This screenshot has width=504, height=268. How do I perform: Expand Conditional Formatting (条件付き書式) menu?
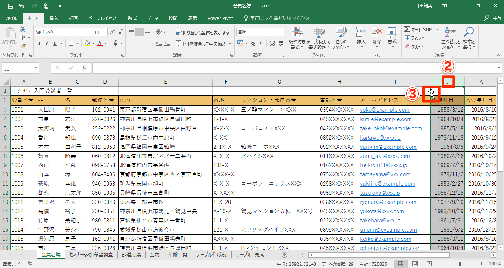click(297, 38)
